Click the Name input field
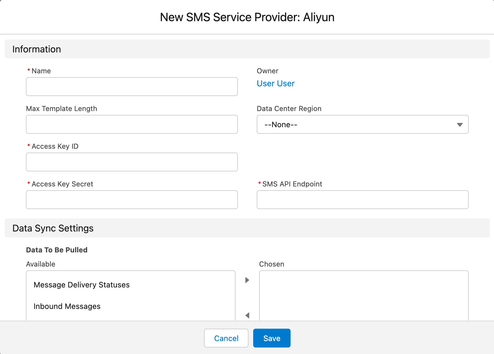The height and width of the screenshot is (354, 494). point(132,87)
